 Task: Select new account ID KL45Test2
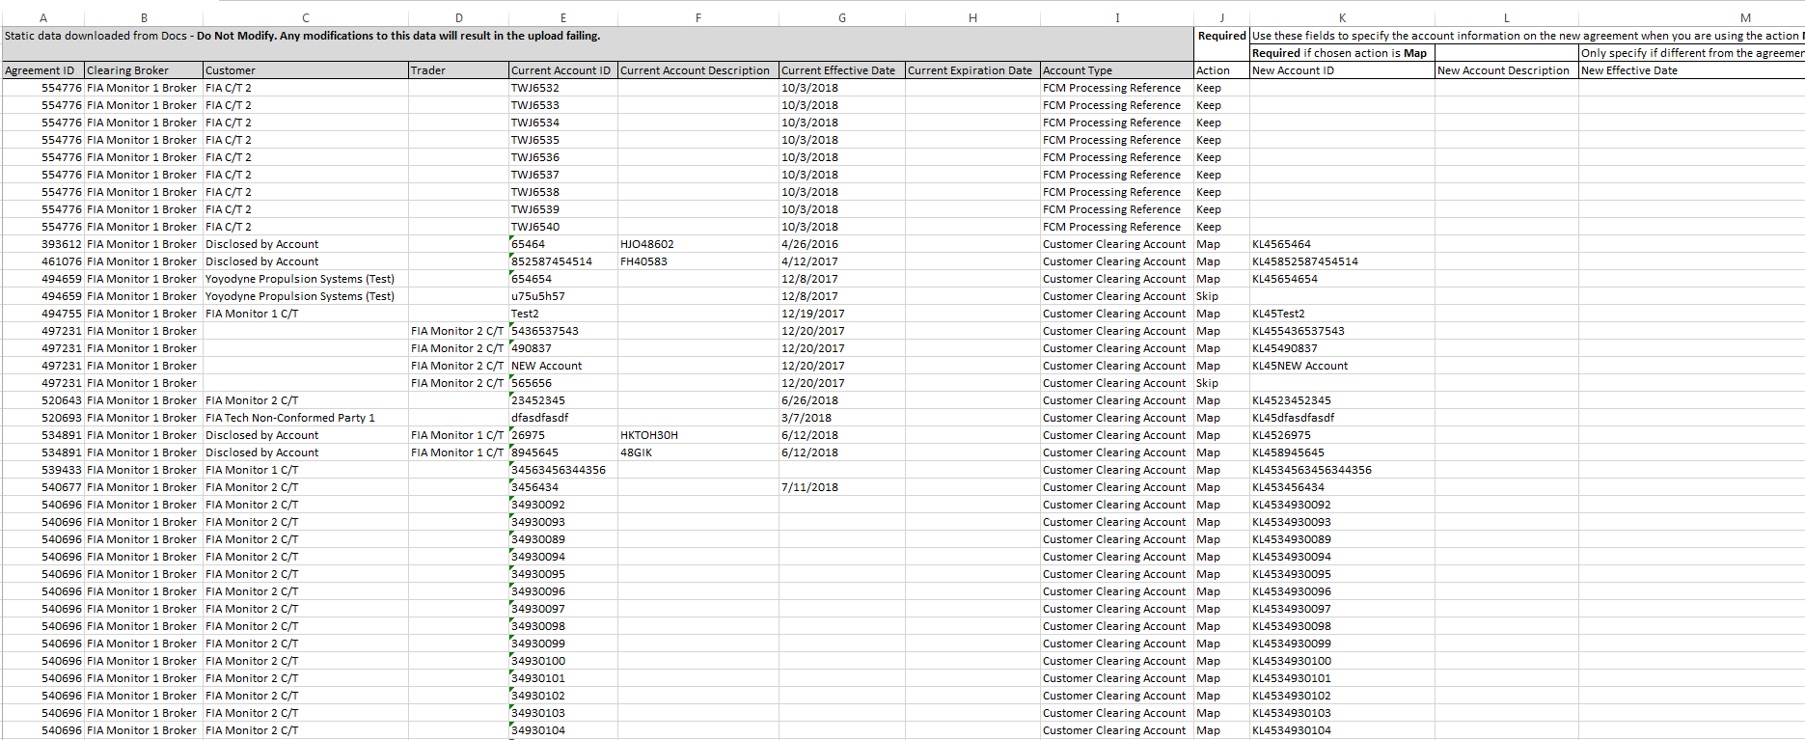point(1342,314)
